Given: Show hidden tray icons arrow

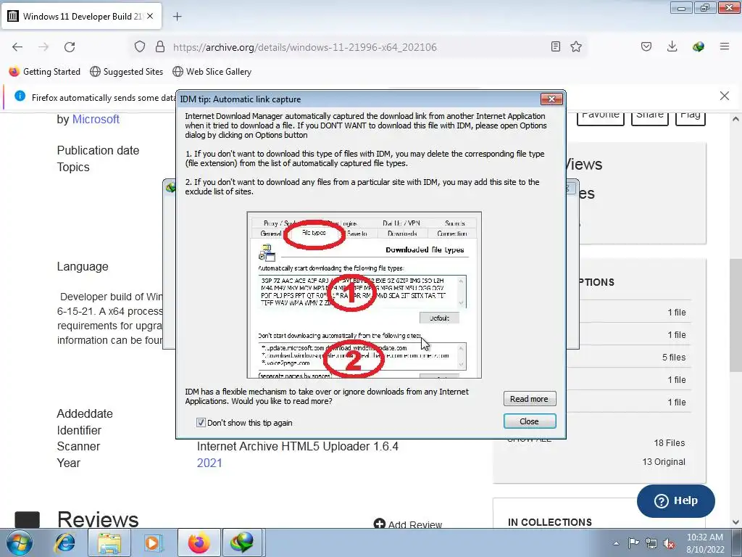Looking at the screenshot, I should tap(616, 543).
